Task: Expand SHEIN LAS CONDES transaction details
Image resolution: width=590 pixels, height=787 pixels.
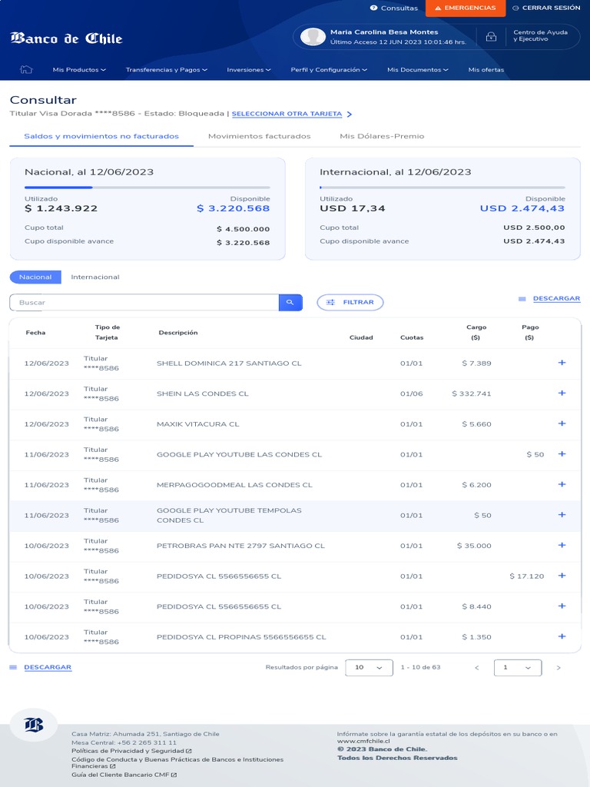Action: [562, 393]
